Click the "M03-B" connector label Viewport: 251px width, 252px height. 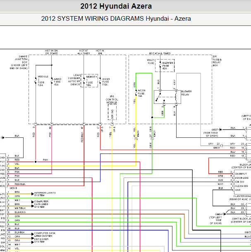pyautogui.click(x=13, y=188)
